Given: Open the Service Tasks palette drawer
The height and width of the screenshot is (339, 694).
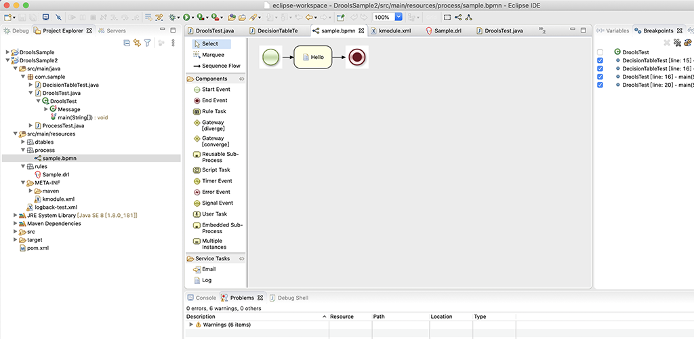Looking at the screenshot, I should [215, 258].
